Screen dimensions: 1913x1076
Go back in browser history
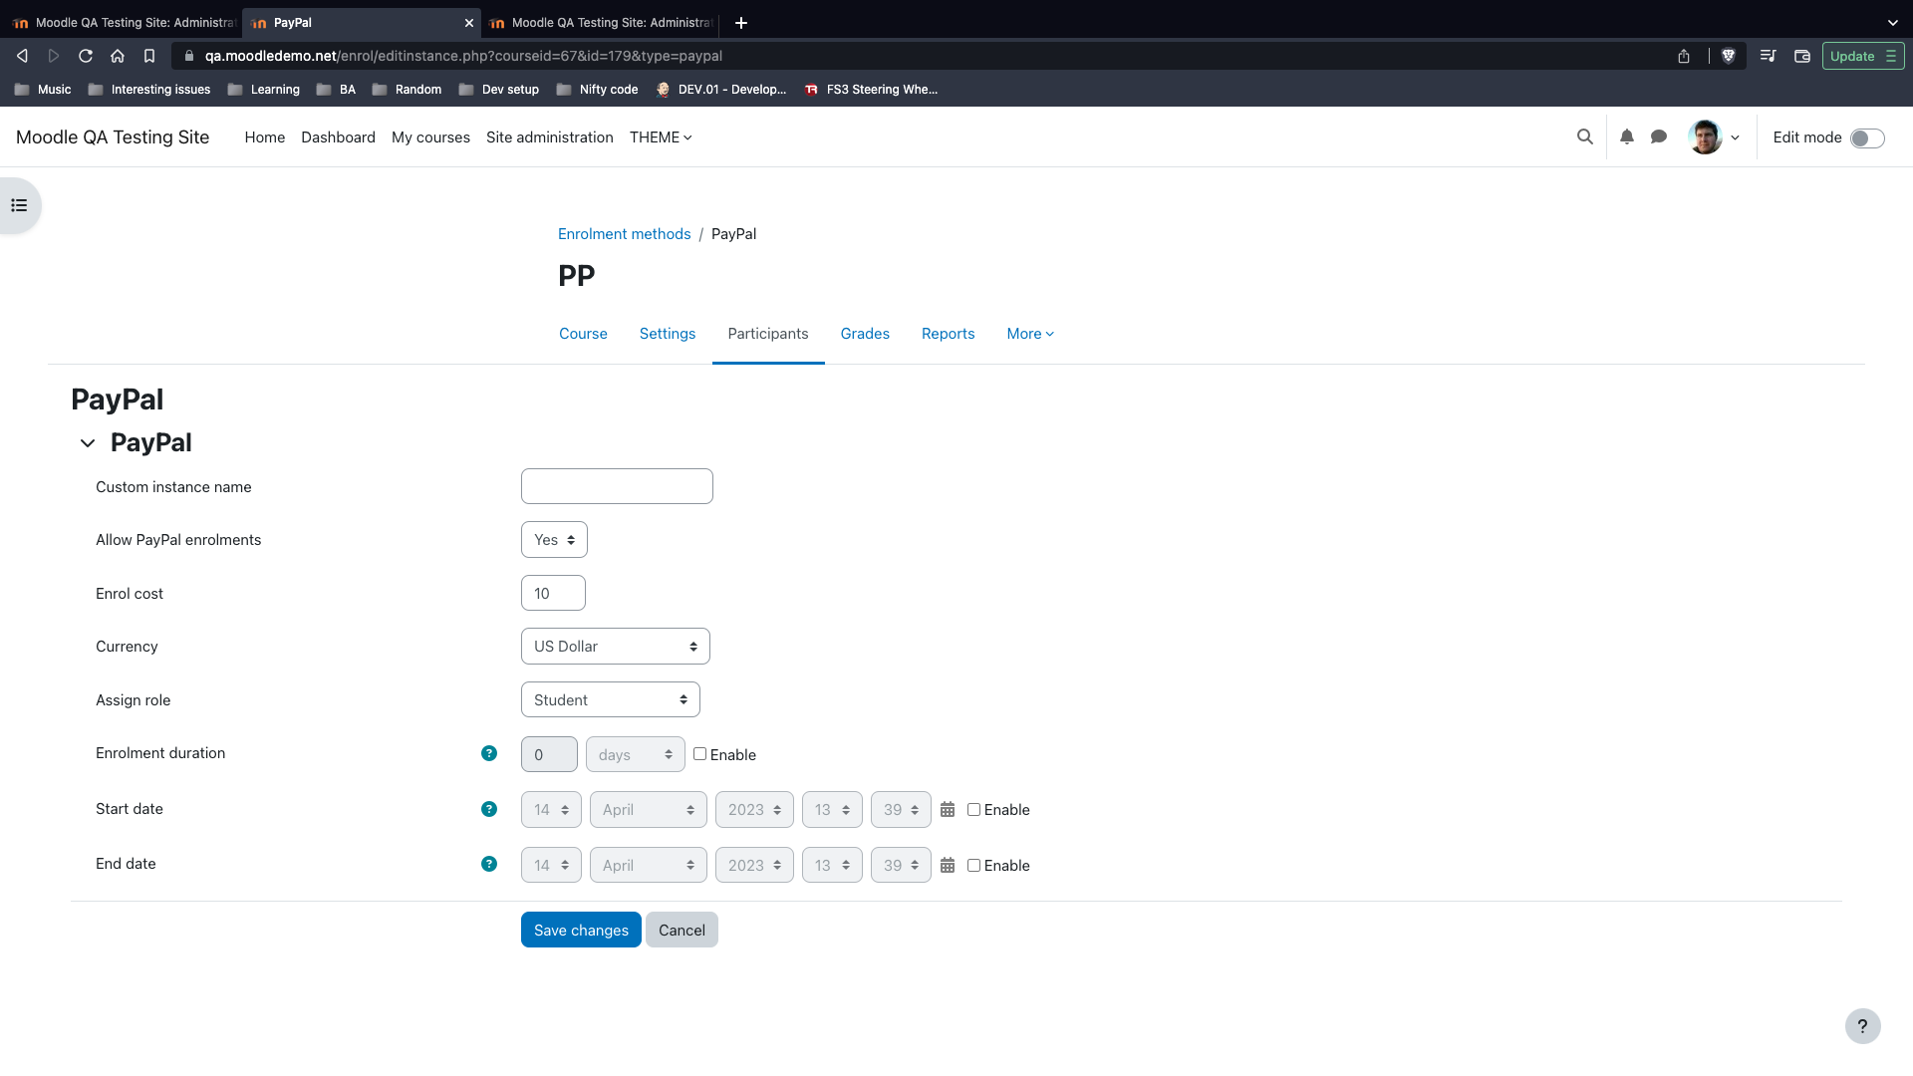(x=22, y=56)
